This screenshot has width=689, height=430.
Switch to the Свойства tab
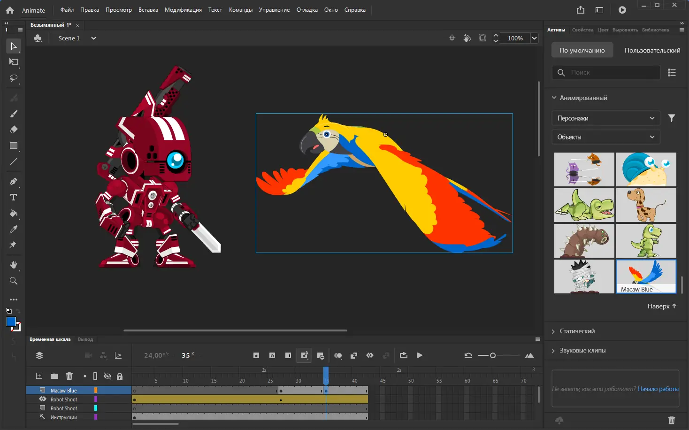(x=582, y=30)
